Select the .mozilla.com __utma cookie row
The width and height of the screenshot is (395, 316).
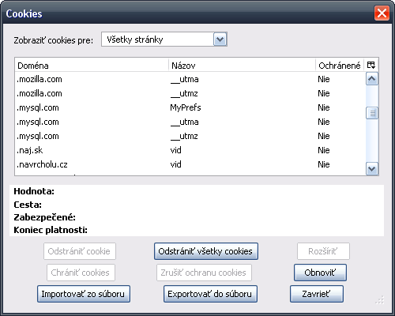[x=190, y=79]
